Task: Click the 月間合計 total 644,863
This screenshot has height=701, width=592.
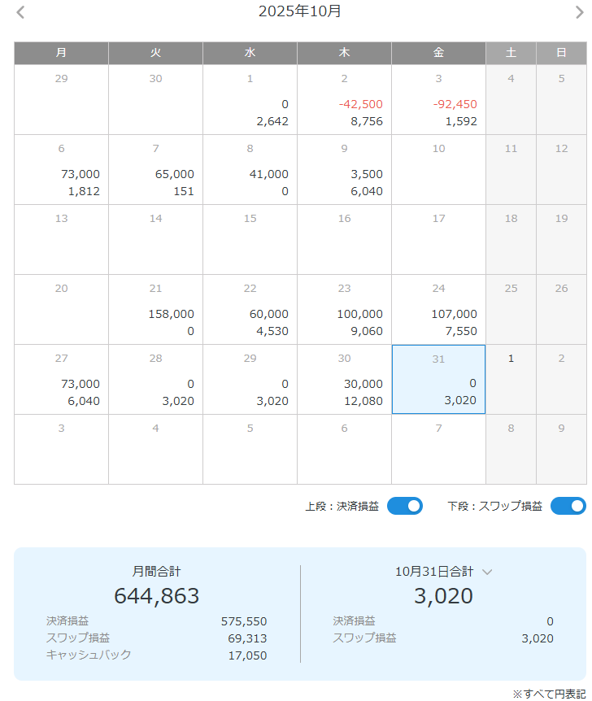Action: [157, 596]
